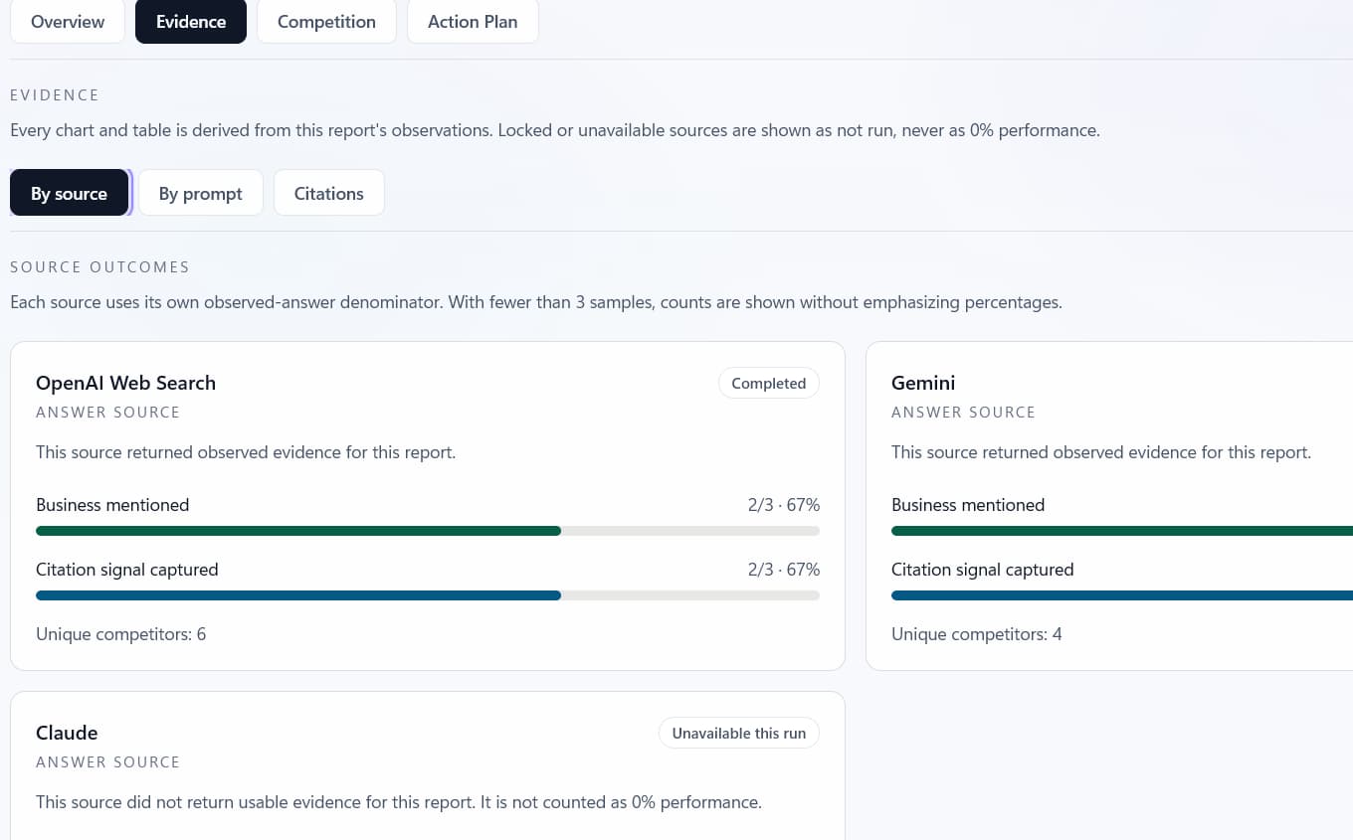Click the Completed status badge on OpenAI card
Screen dimensions: 1353x840
(768, 383)
